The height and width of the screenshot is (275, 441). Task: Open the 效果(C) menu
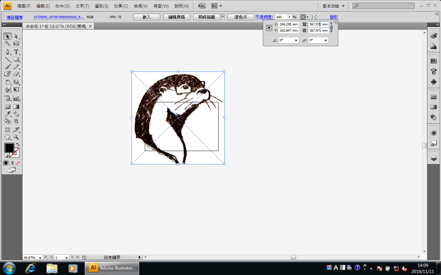[121, 5]
